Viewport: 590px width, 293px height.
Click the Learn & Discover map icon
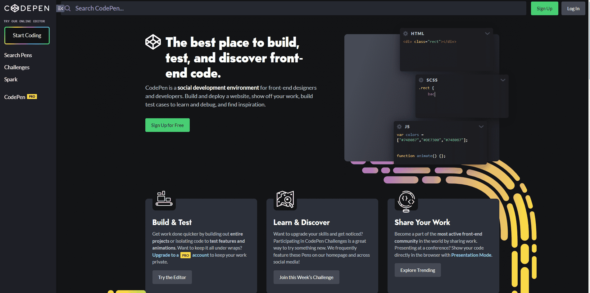(285, 199)
